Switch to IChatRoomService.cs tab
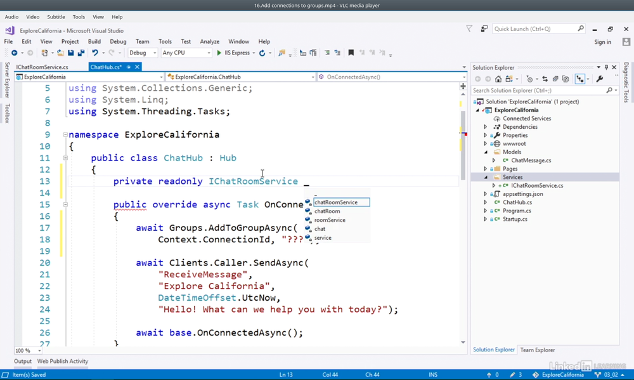Image resolution: width=634 pixels, height=380 pixels. click(x=42, y=67)
